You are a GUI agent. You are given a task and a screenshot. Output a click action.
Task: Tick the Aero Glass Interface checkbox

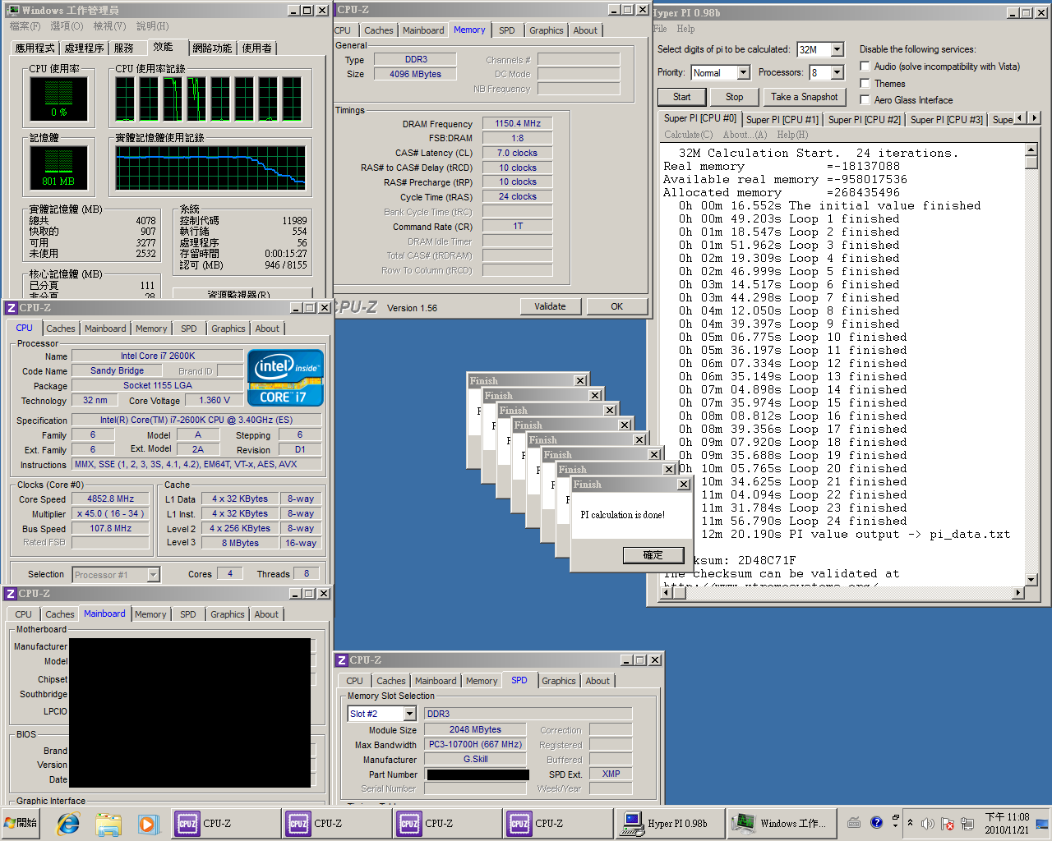coord(865,99)
